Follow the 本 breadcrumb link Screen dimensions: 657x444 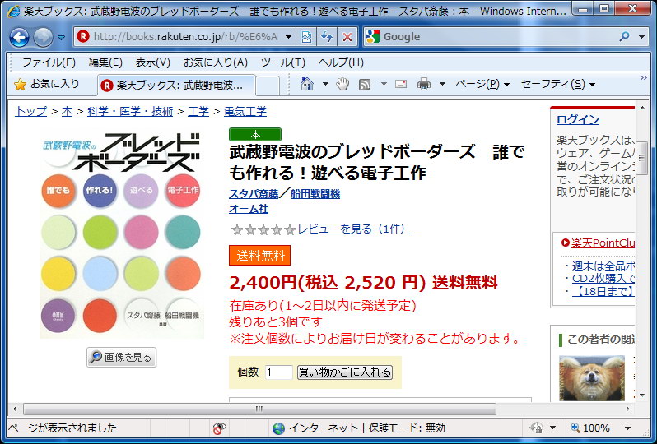pos(67,111)
